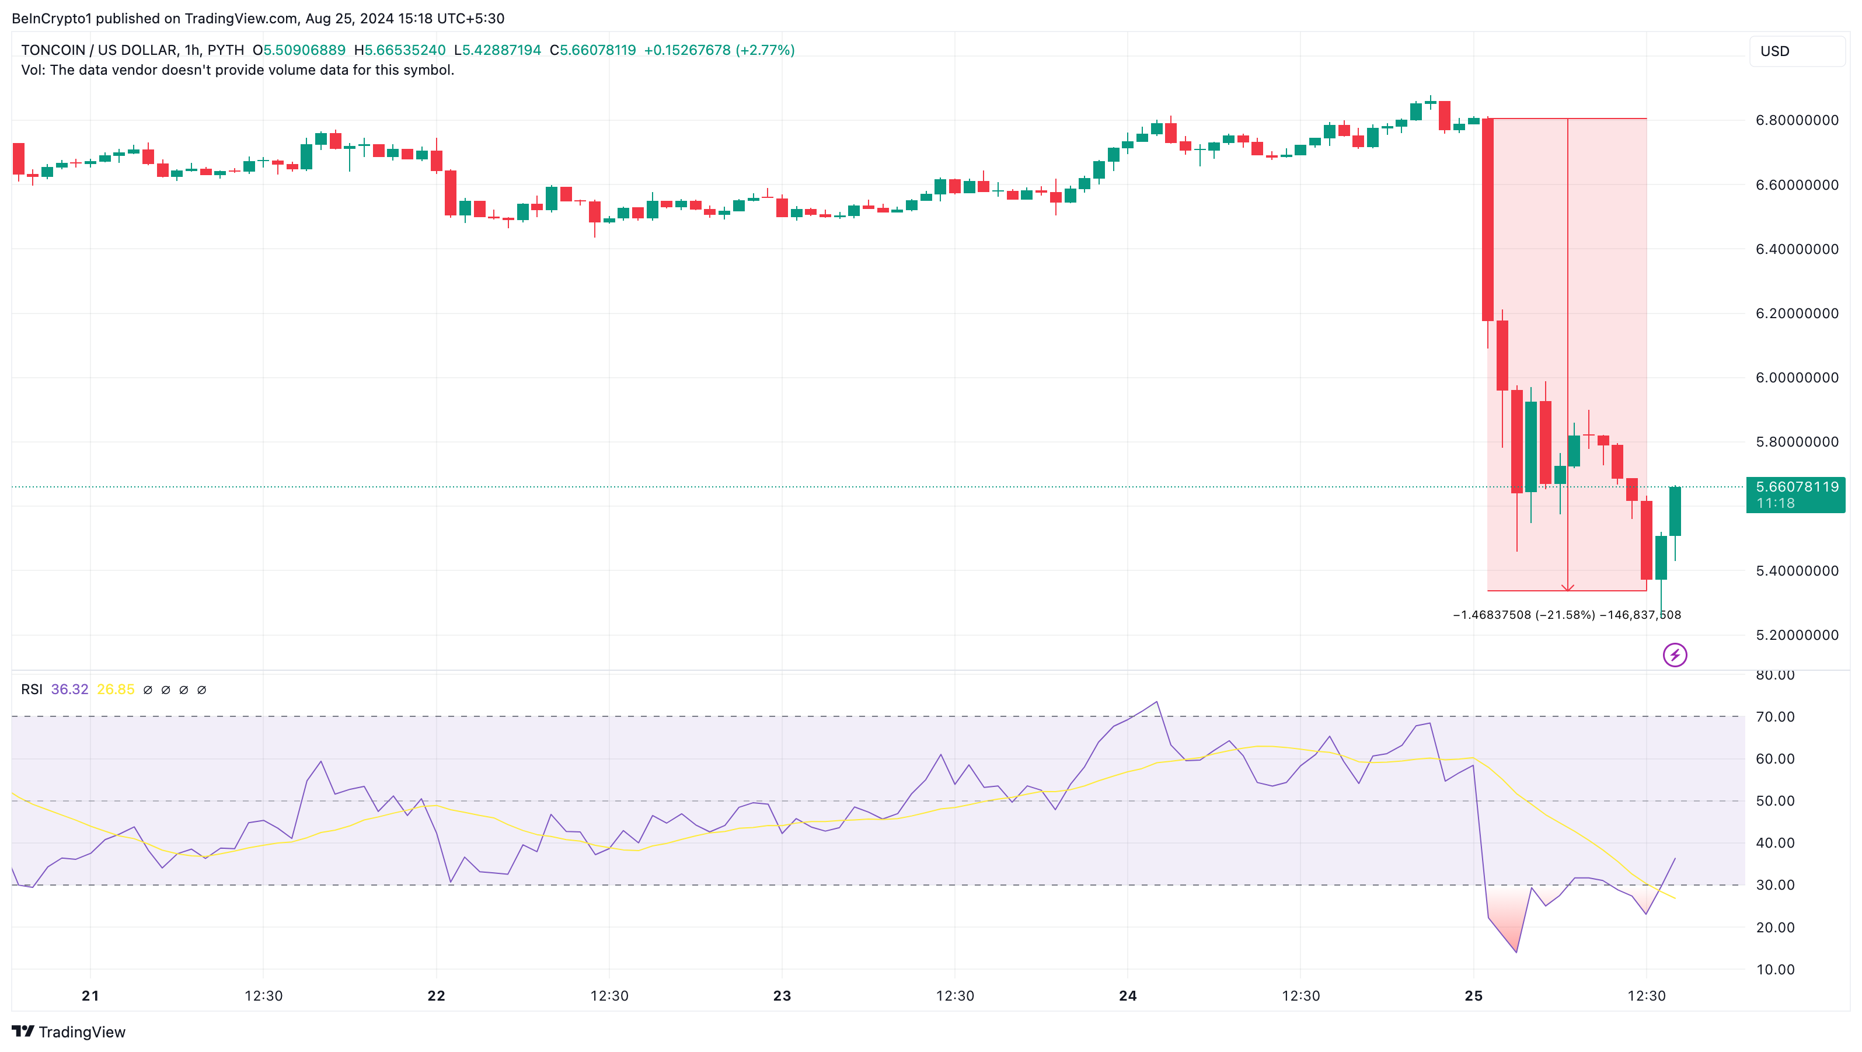This screenshot has width=1862, height=1052.
Task: Click date label 24 on the time axis
Action: point(1128,995)
